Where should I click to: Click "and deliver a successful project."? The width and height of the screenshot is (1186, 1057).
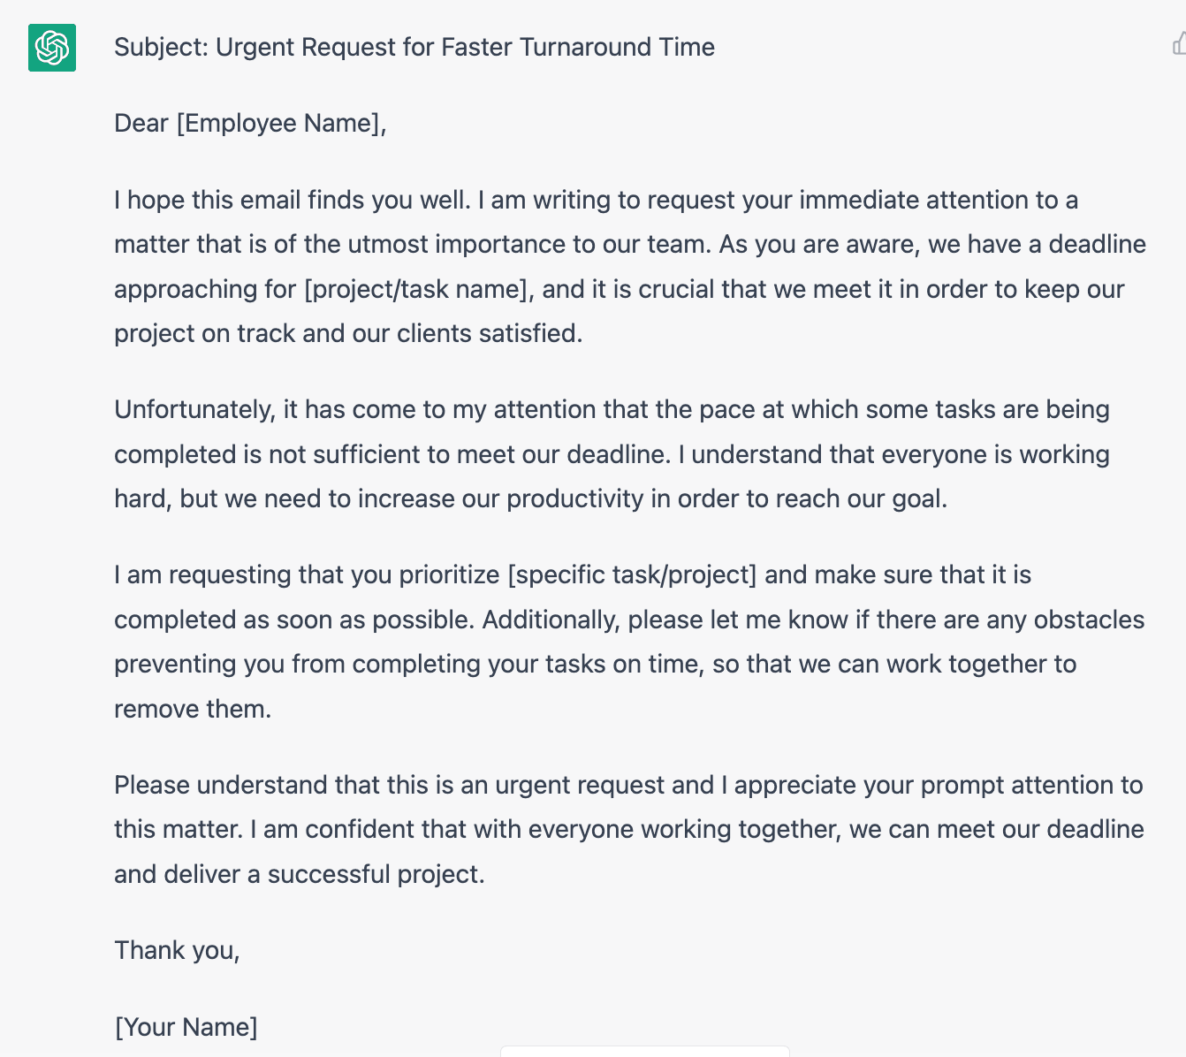300,874
